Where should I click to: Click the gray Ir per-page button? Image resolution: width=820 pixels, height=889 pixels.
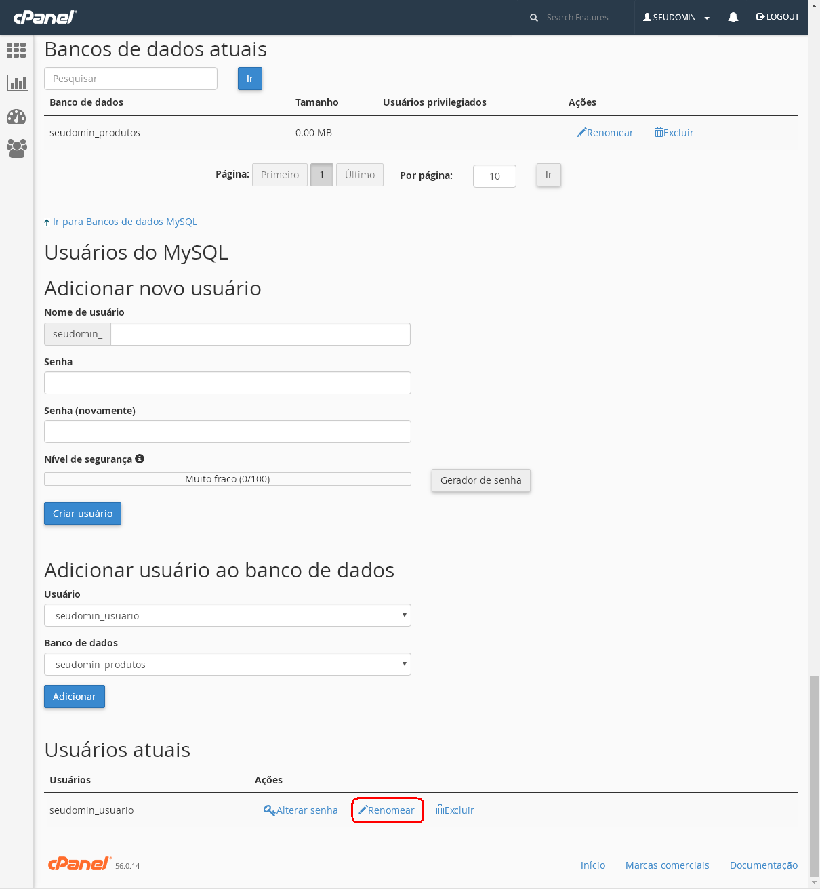point(549,175)
